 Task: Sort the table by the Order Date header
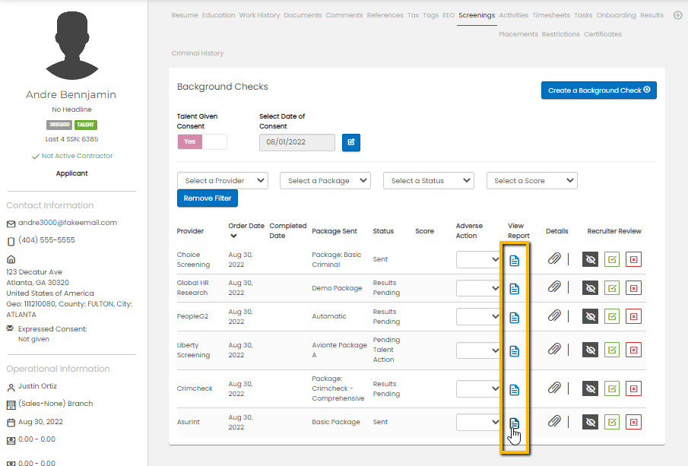pyautogui.click(x=246, y=230)
